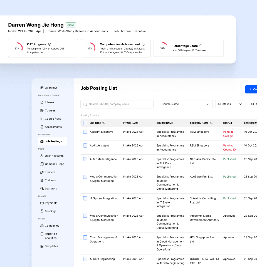Expand the All Intakes dropdown
Screen dimensions: 257x267
click(230, 104)
